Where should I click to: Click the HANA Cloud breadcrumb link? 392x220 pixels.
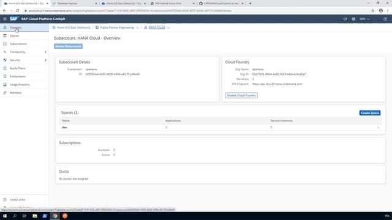[x=157, y=28]
